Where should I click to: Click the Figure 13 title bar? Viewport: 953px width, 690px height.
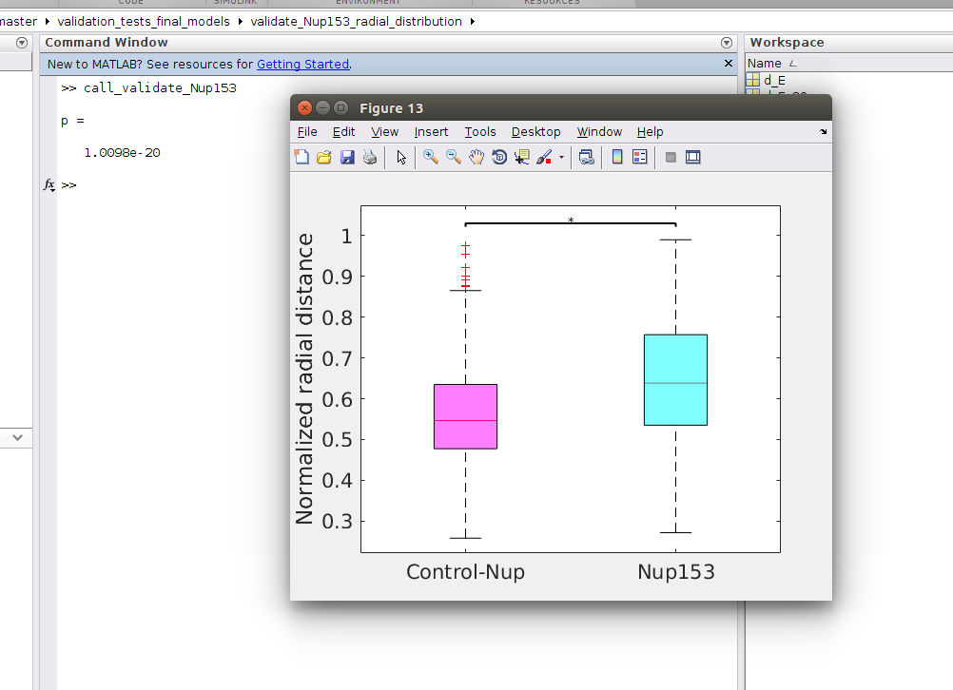[x=561, y=108]
